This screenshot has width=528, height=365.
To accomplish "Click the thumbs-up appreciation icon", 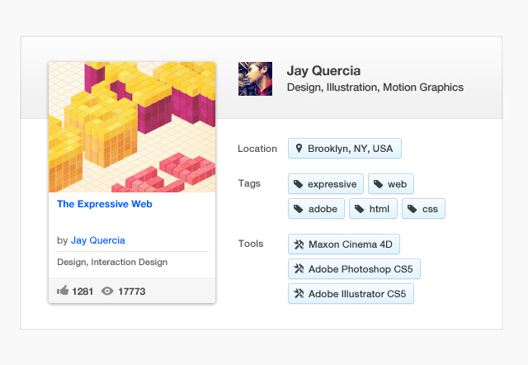I will pos(63,291).
